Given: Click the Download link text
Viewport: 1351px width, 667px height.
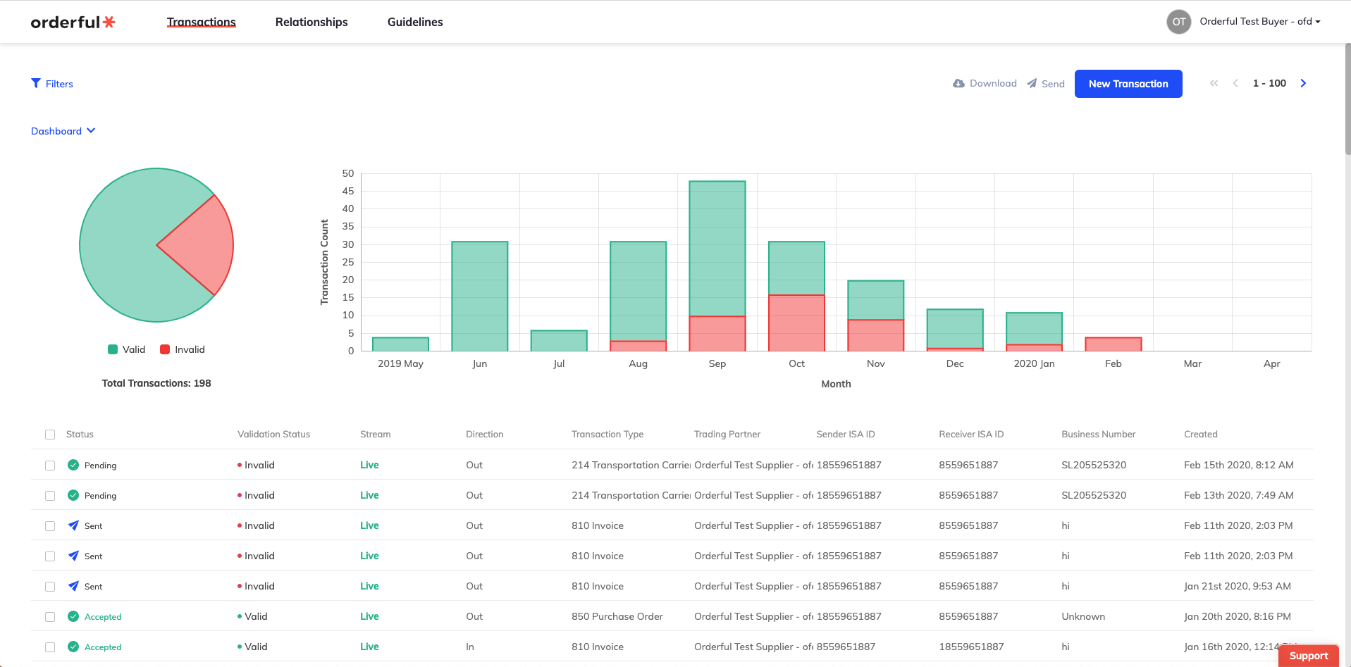Looking at the screenshot, I should point(993,83).
